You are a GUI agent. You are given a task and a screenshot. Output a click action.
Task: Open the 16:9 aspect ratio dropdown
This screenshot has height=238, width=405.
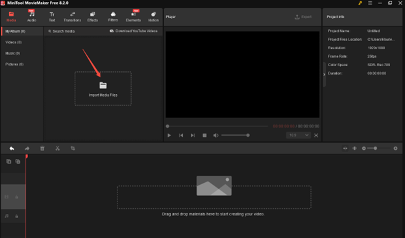[x=299, y=136]
